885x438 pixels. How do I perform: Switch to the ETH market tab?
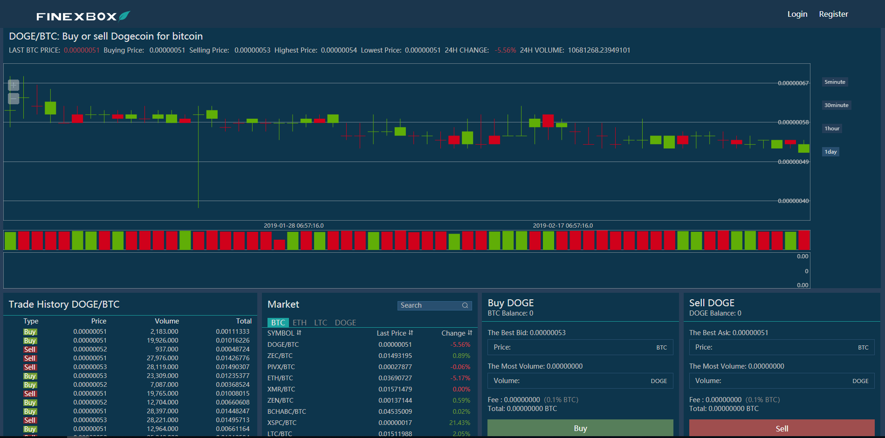coord(300,323)
